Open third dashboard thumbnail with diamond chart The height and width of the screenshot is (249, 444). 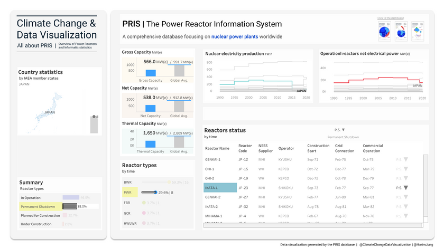[418, 31]
